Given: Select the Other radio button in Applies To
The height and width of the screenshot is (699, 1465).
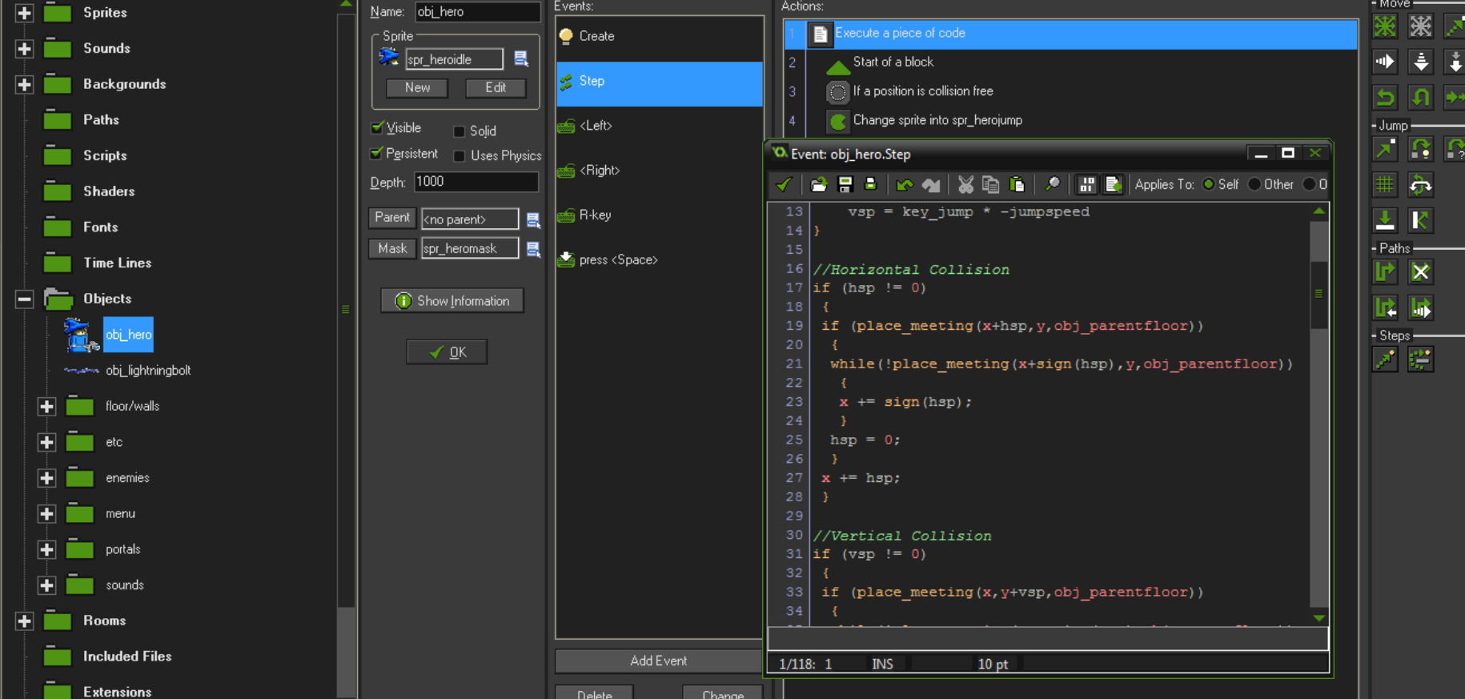Looking at the screenshot, I should [1254, 185].
